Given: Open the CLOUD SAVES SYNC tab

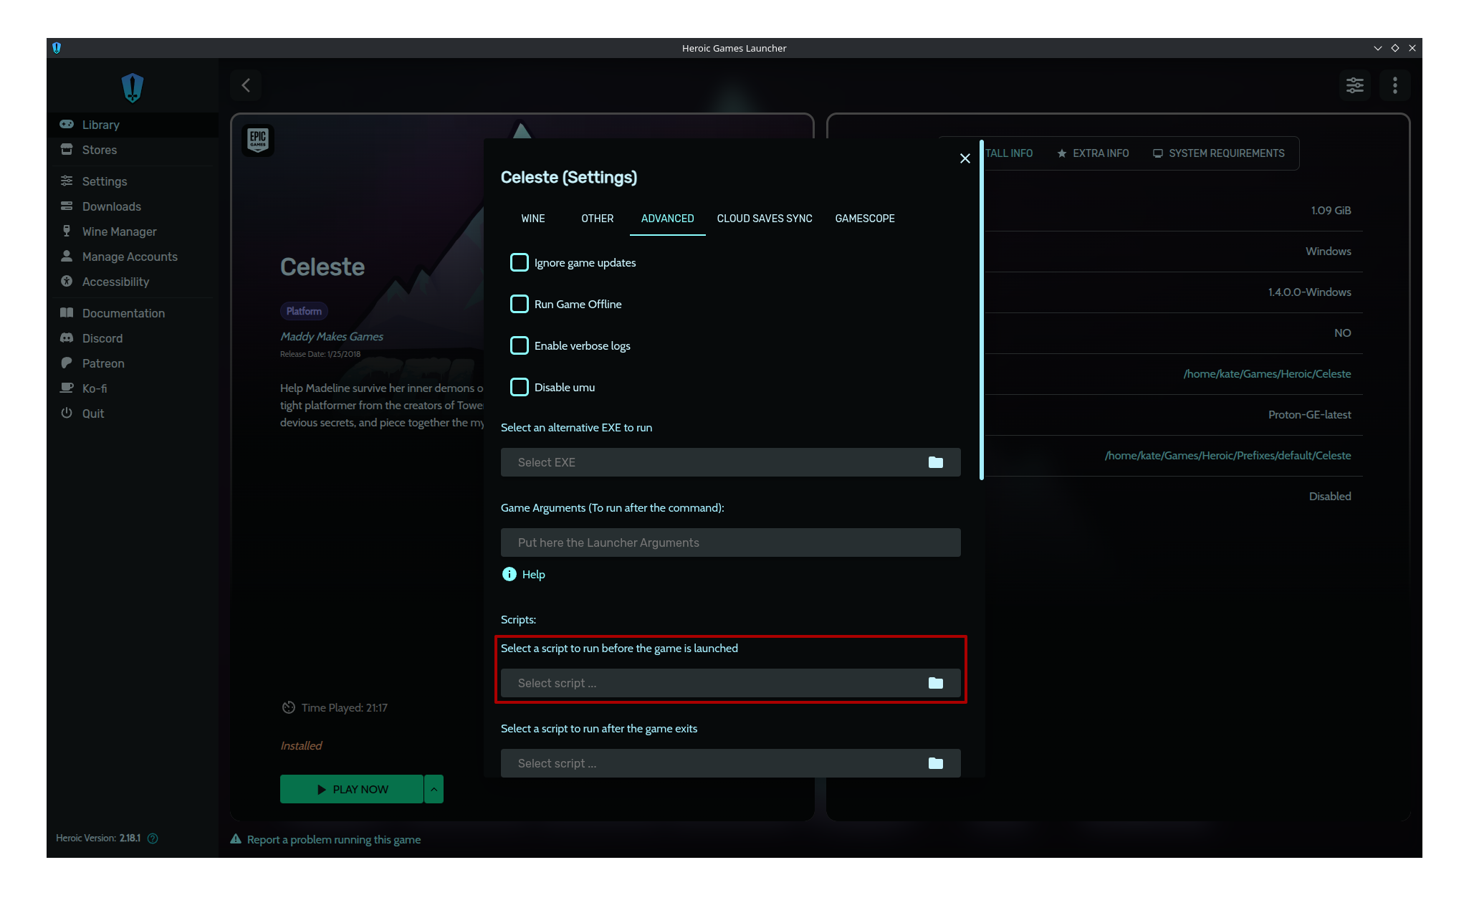Looking at the screenshot, I should click(x=765, y=219).
